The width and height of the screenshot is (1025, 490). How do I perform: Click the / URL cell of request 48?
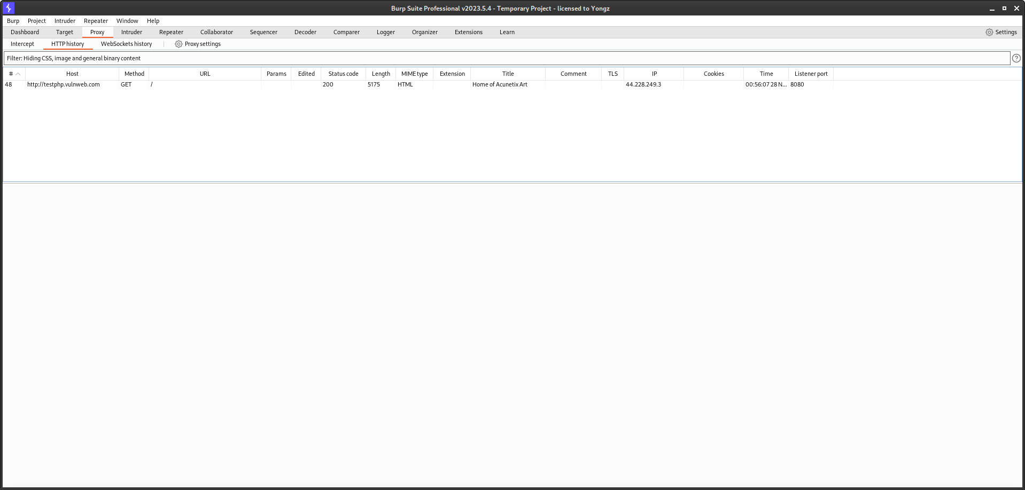pyautogui.click(x=205, y=84)
